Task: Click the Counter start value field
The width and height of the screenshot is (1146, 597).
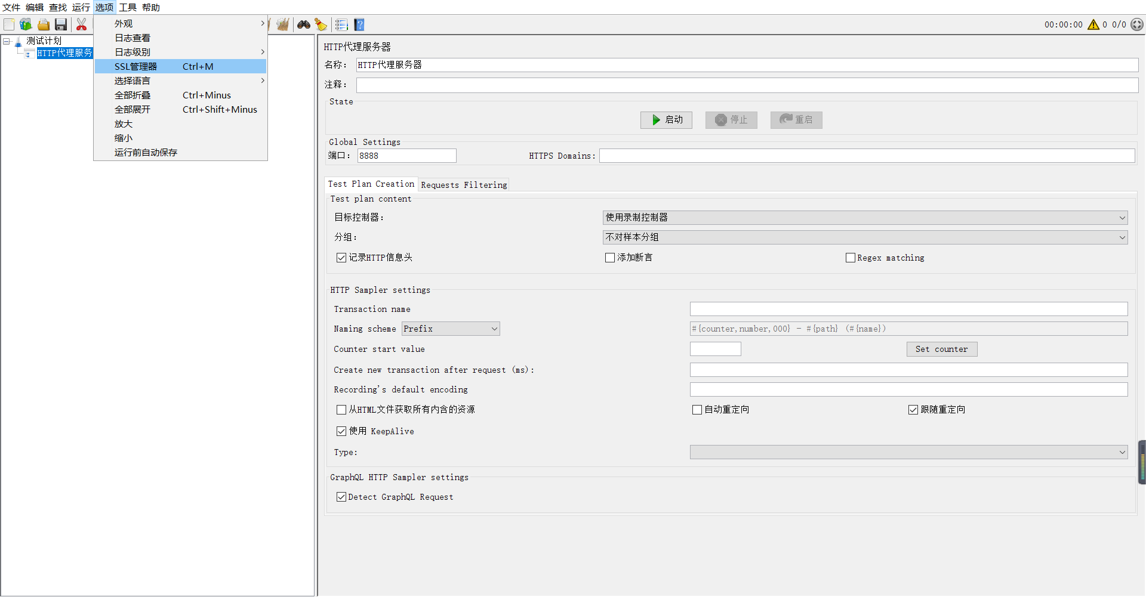Action: click(716, 349)
